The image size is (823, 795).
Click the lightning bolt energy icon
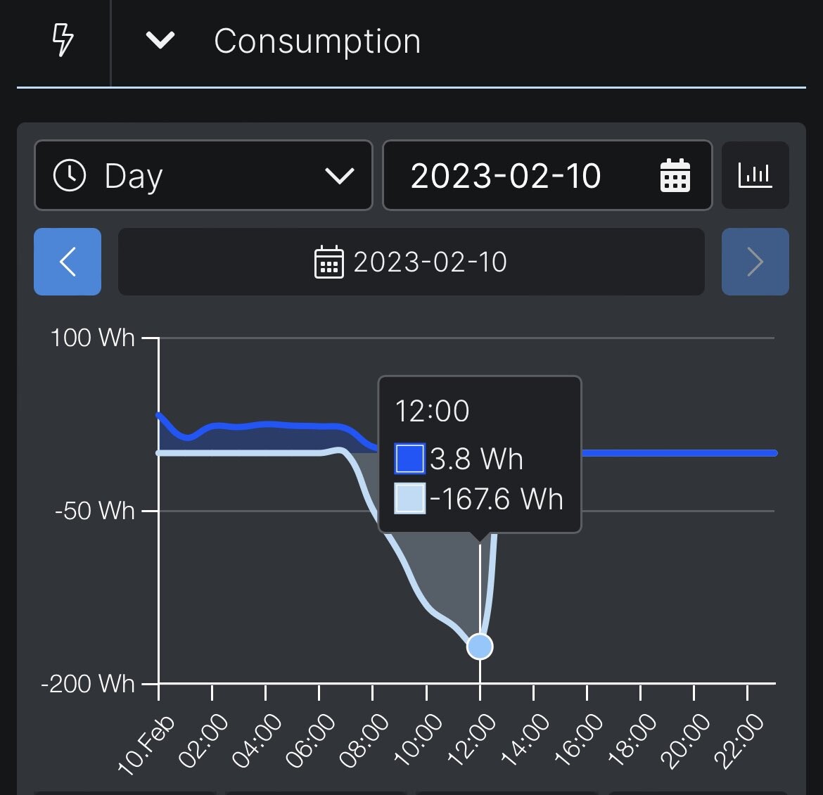click(x=63, y=40)
